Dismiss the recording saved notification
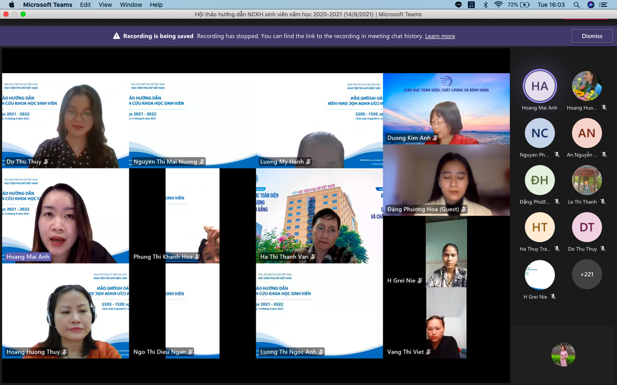617x385 pixels. coord(592,36)
